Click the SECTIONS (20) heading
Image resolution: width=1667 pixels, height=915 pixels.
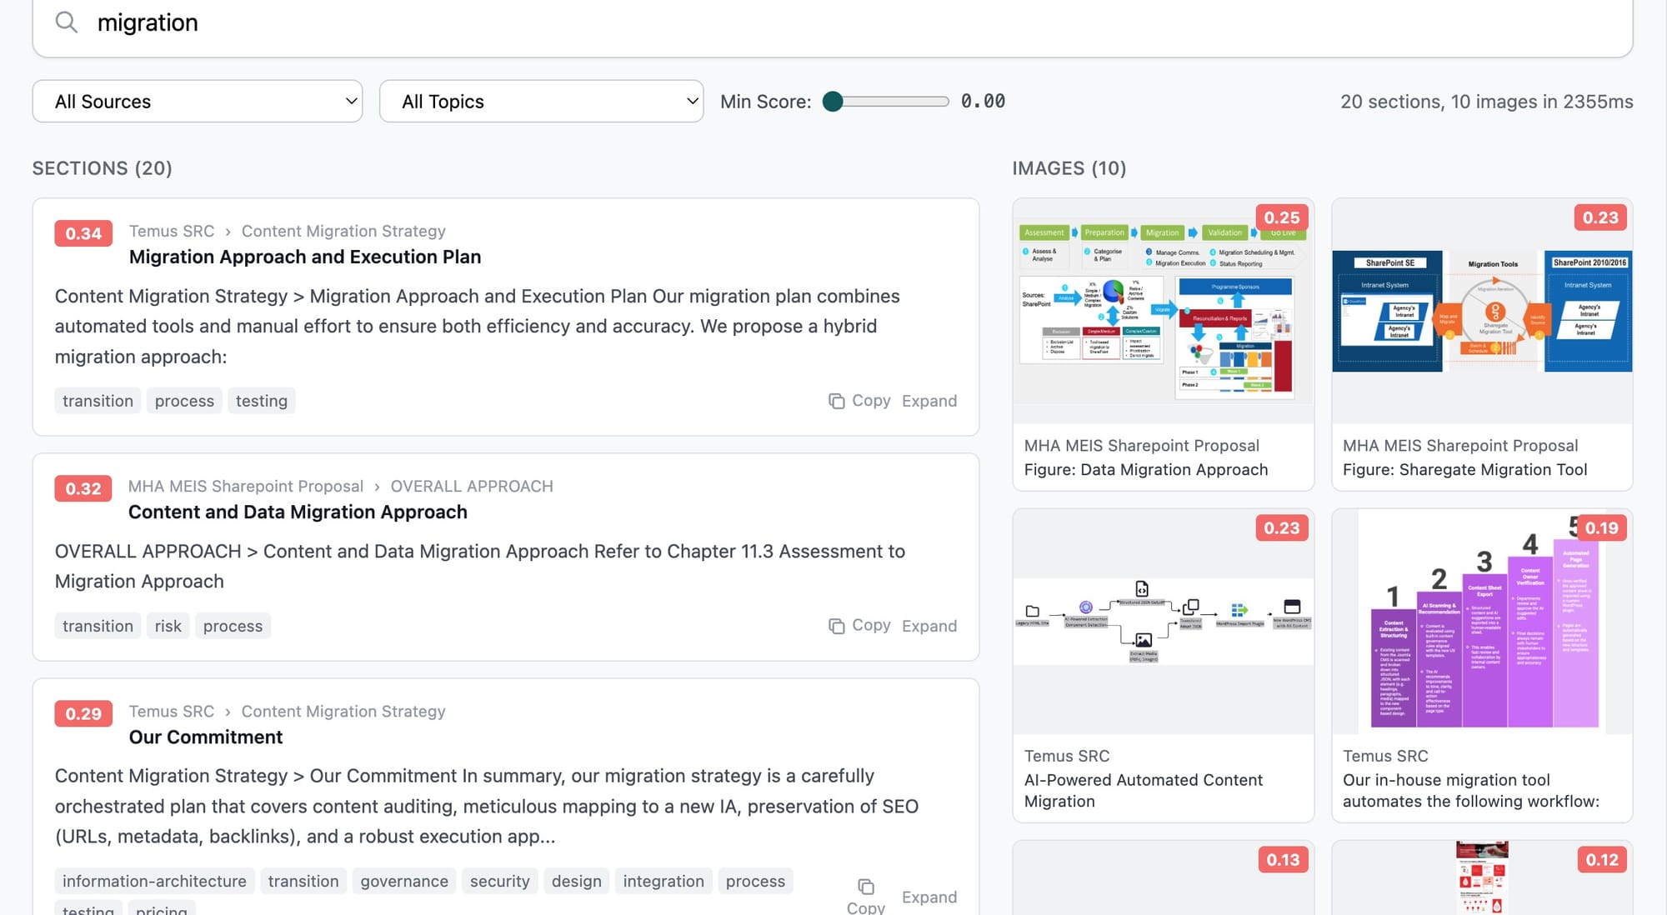[103, 168]
